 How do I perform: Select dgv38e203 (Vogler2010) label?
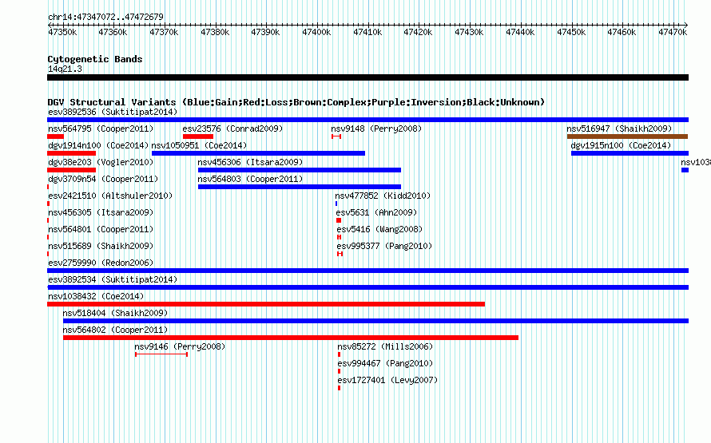[x=101, y=162]
